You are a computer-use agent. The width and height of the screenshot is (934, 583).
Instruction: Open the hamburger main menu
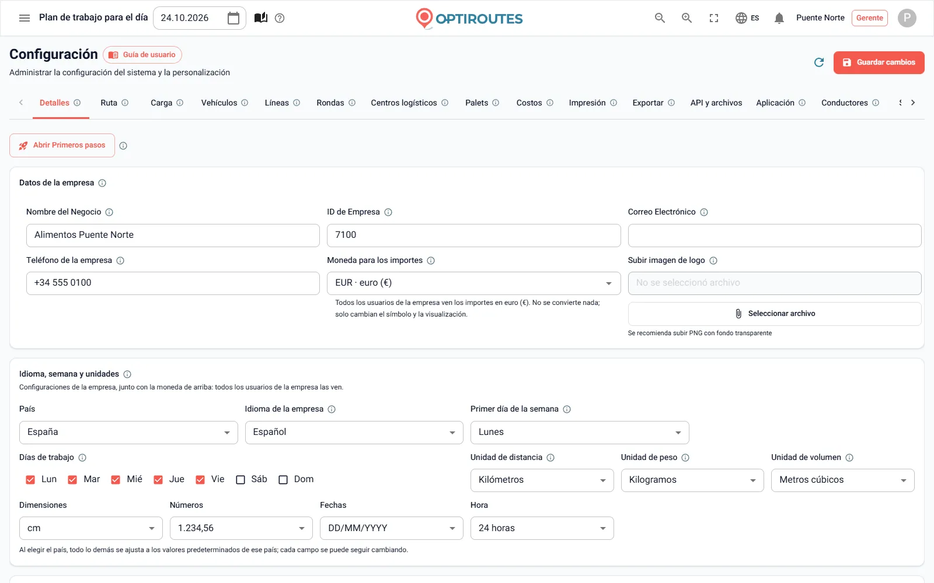tap(25, 18)
